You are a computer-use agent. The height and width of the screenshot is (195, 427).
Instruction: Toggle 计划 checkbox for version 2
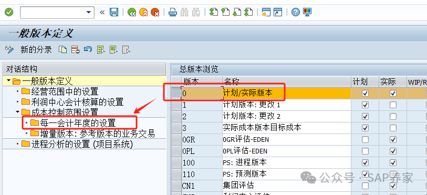point(365,117)
